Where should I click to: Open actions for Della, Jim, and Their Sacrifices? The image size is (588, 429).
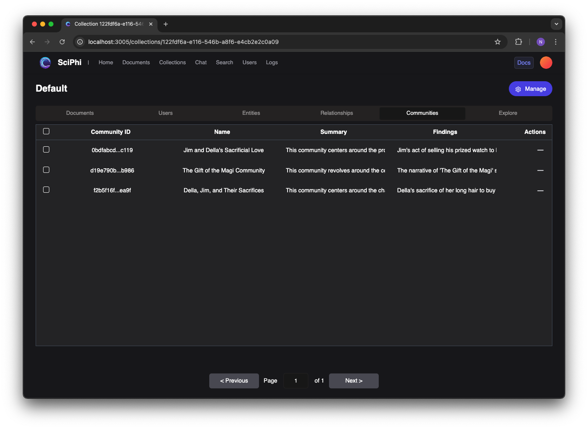click(540, 191)
